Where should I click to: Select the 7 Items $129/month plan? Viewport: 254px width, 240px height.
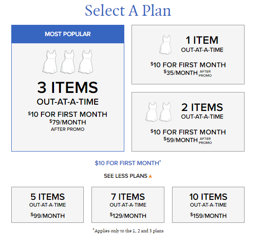(x=128, y=205)
